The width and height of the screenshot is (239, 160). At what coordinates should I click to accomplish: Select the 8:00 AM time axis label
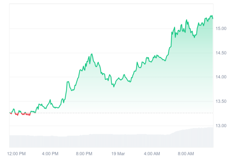coord(186,154)
